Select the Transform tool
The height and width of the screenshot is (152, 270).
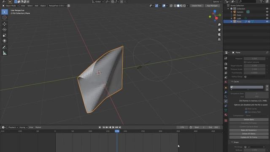(5, 41)
